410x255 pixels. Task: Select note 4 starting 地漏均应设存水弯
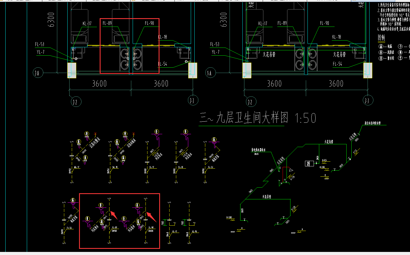pyautogui.click(x=394, y=29)
